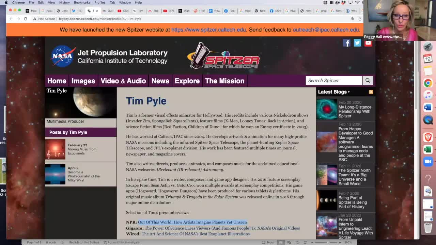
Task: Open Become a Photojournalist post
Action: [84, 176]
